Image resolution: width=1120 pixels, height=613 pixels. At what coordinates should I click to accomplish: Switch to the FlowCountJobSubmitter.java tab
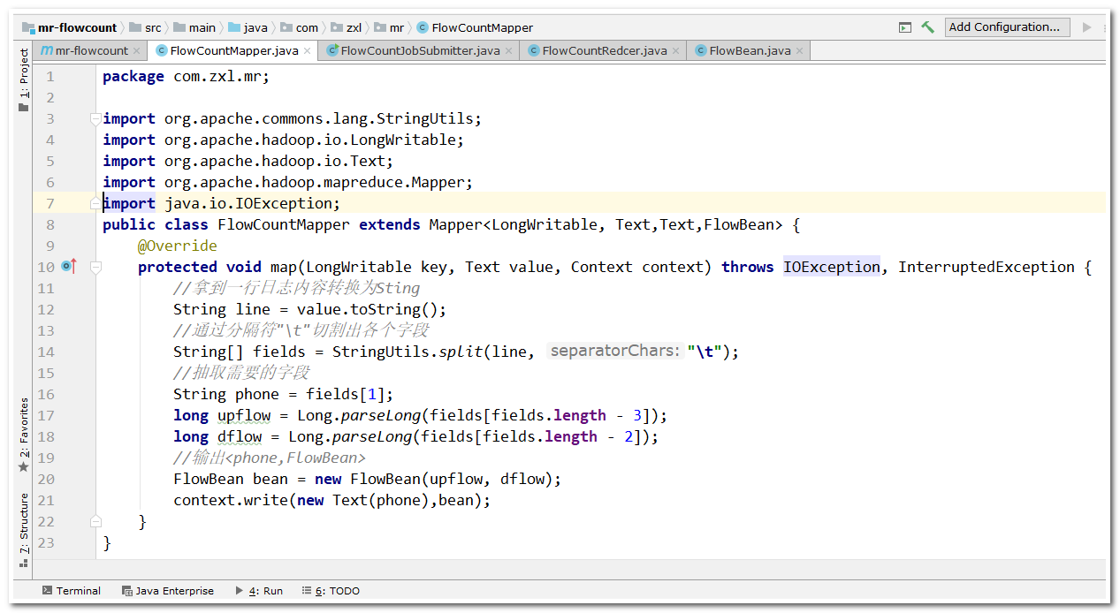419,51
